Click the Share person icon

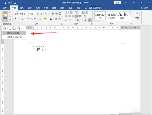pyautogui.click(x=142, y=8)
